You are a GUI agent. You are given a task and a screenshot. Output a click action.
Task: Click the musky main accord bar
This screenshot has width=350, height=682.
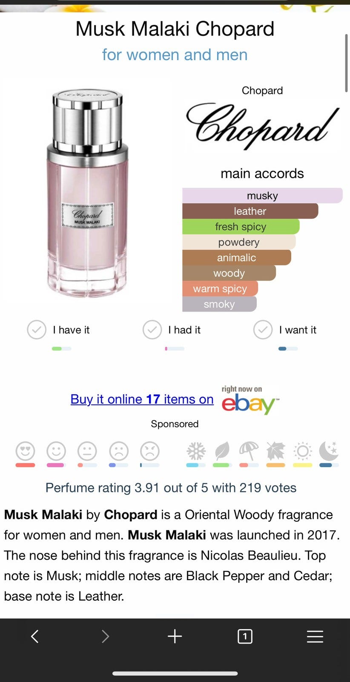[x=262, y=196]
